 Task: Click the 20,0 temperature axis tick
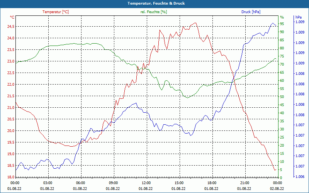[x=11, y=131]
